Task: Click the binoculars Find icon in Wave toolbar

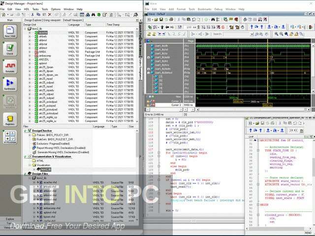Action: pos(213,20)
